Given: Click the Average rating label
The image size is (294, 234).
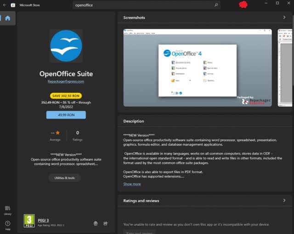Looking at the screenshot, I should (x=55, y=140).
